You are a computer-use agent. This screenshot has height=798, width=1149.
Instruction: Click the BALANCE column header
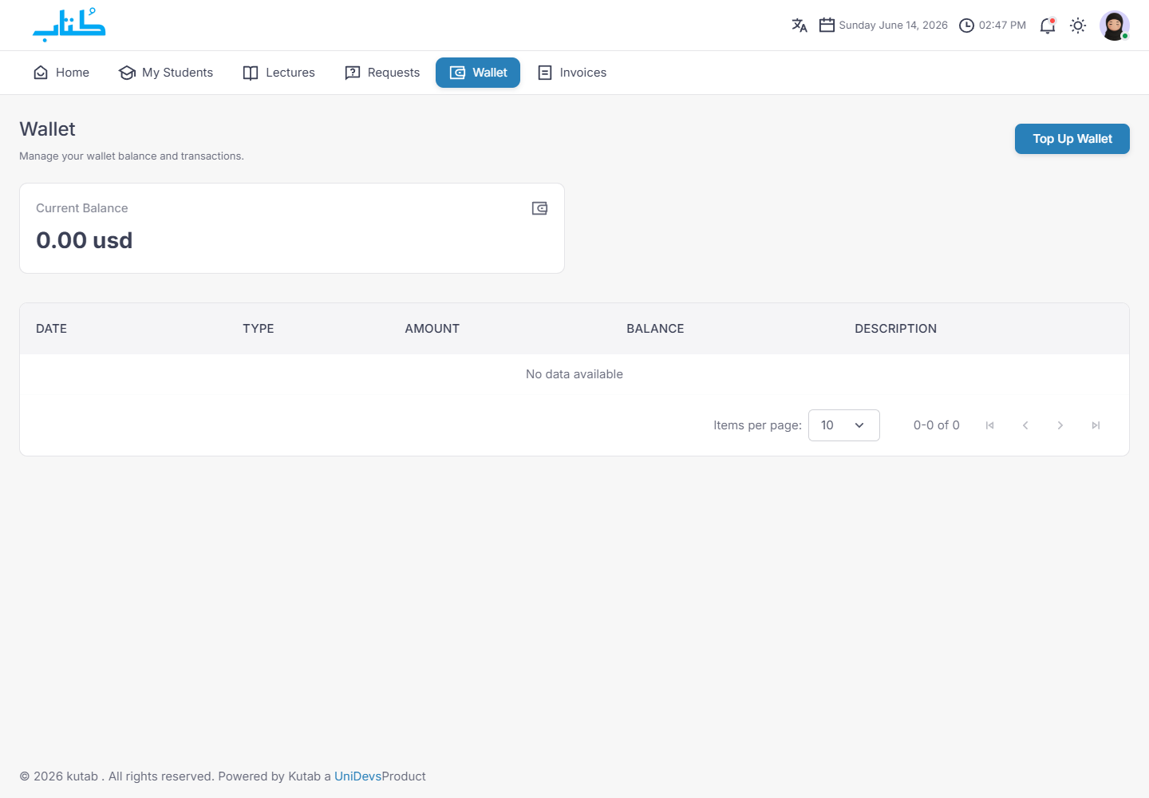coord(655,329)
